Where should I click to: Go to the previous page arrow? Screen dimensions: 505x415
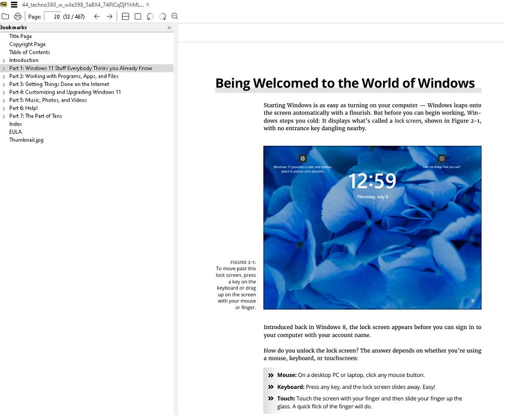(97, 17)
